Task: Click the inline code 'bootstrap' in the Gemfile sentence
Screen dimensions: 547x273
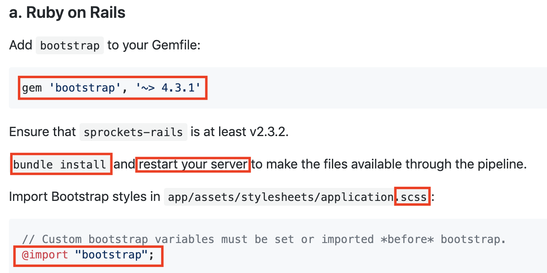Action: pyautogui.click(x=70, y=45)
